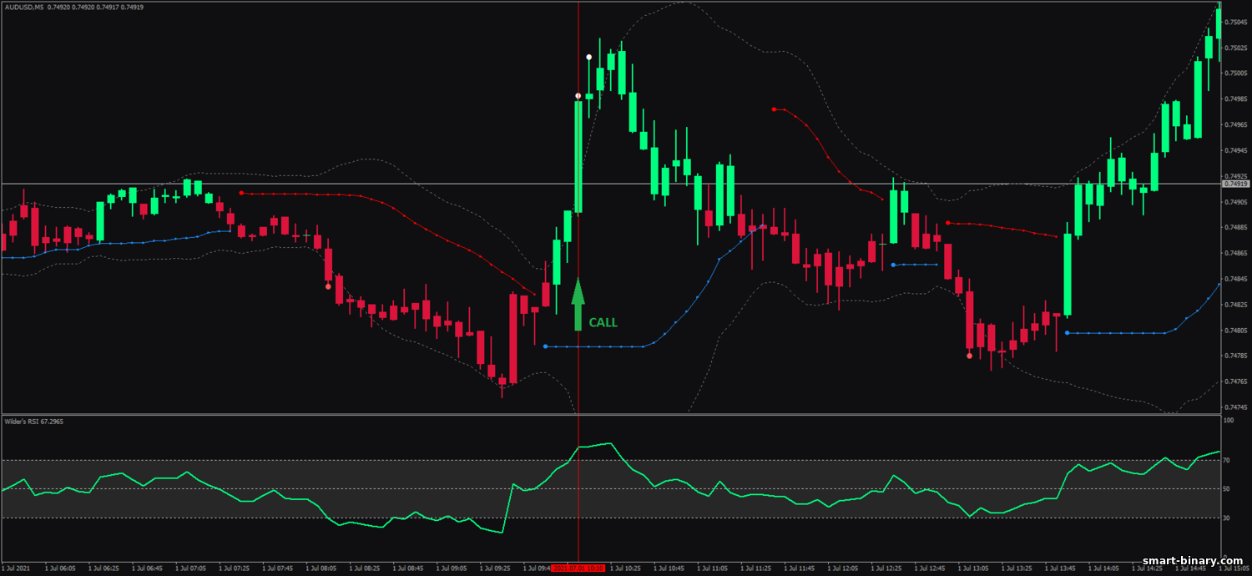The height and width of the screenshot is (576, 1252).
Task: Click time axis label 1 Jul 09:25
Action: (494, 568)
